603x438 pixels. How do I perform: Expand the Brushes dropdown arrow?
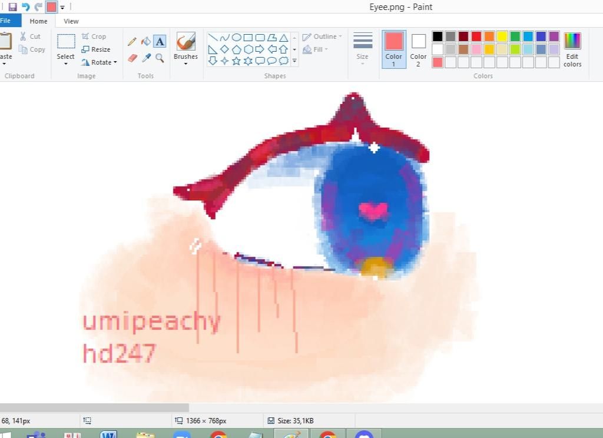tap(185, 64)
